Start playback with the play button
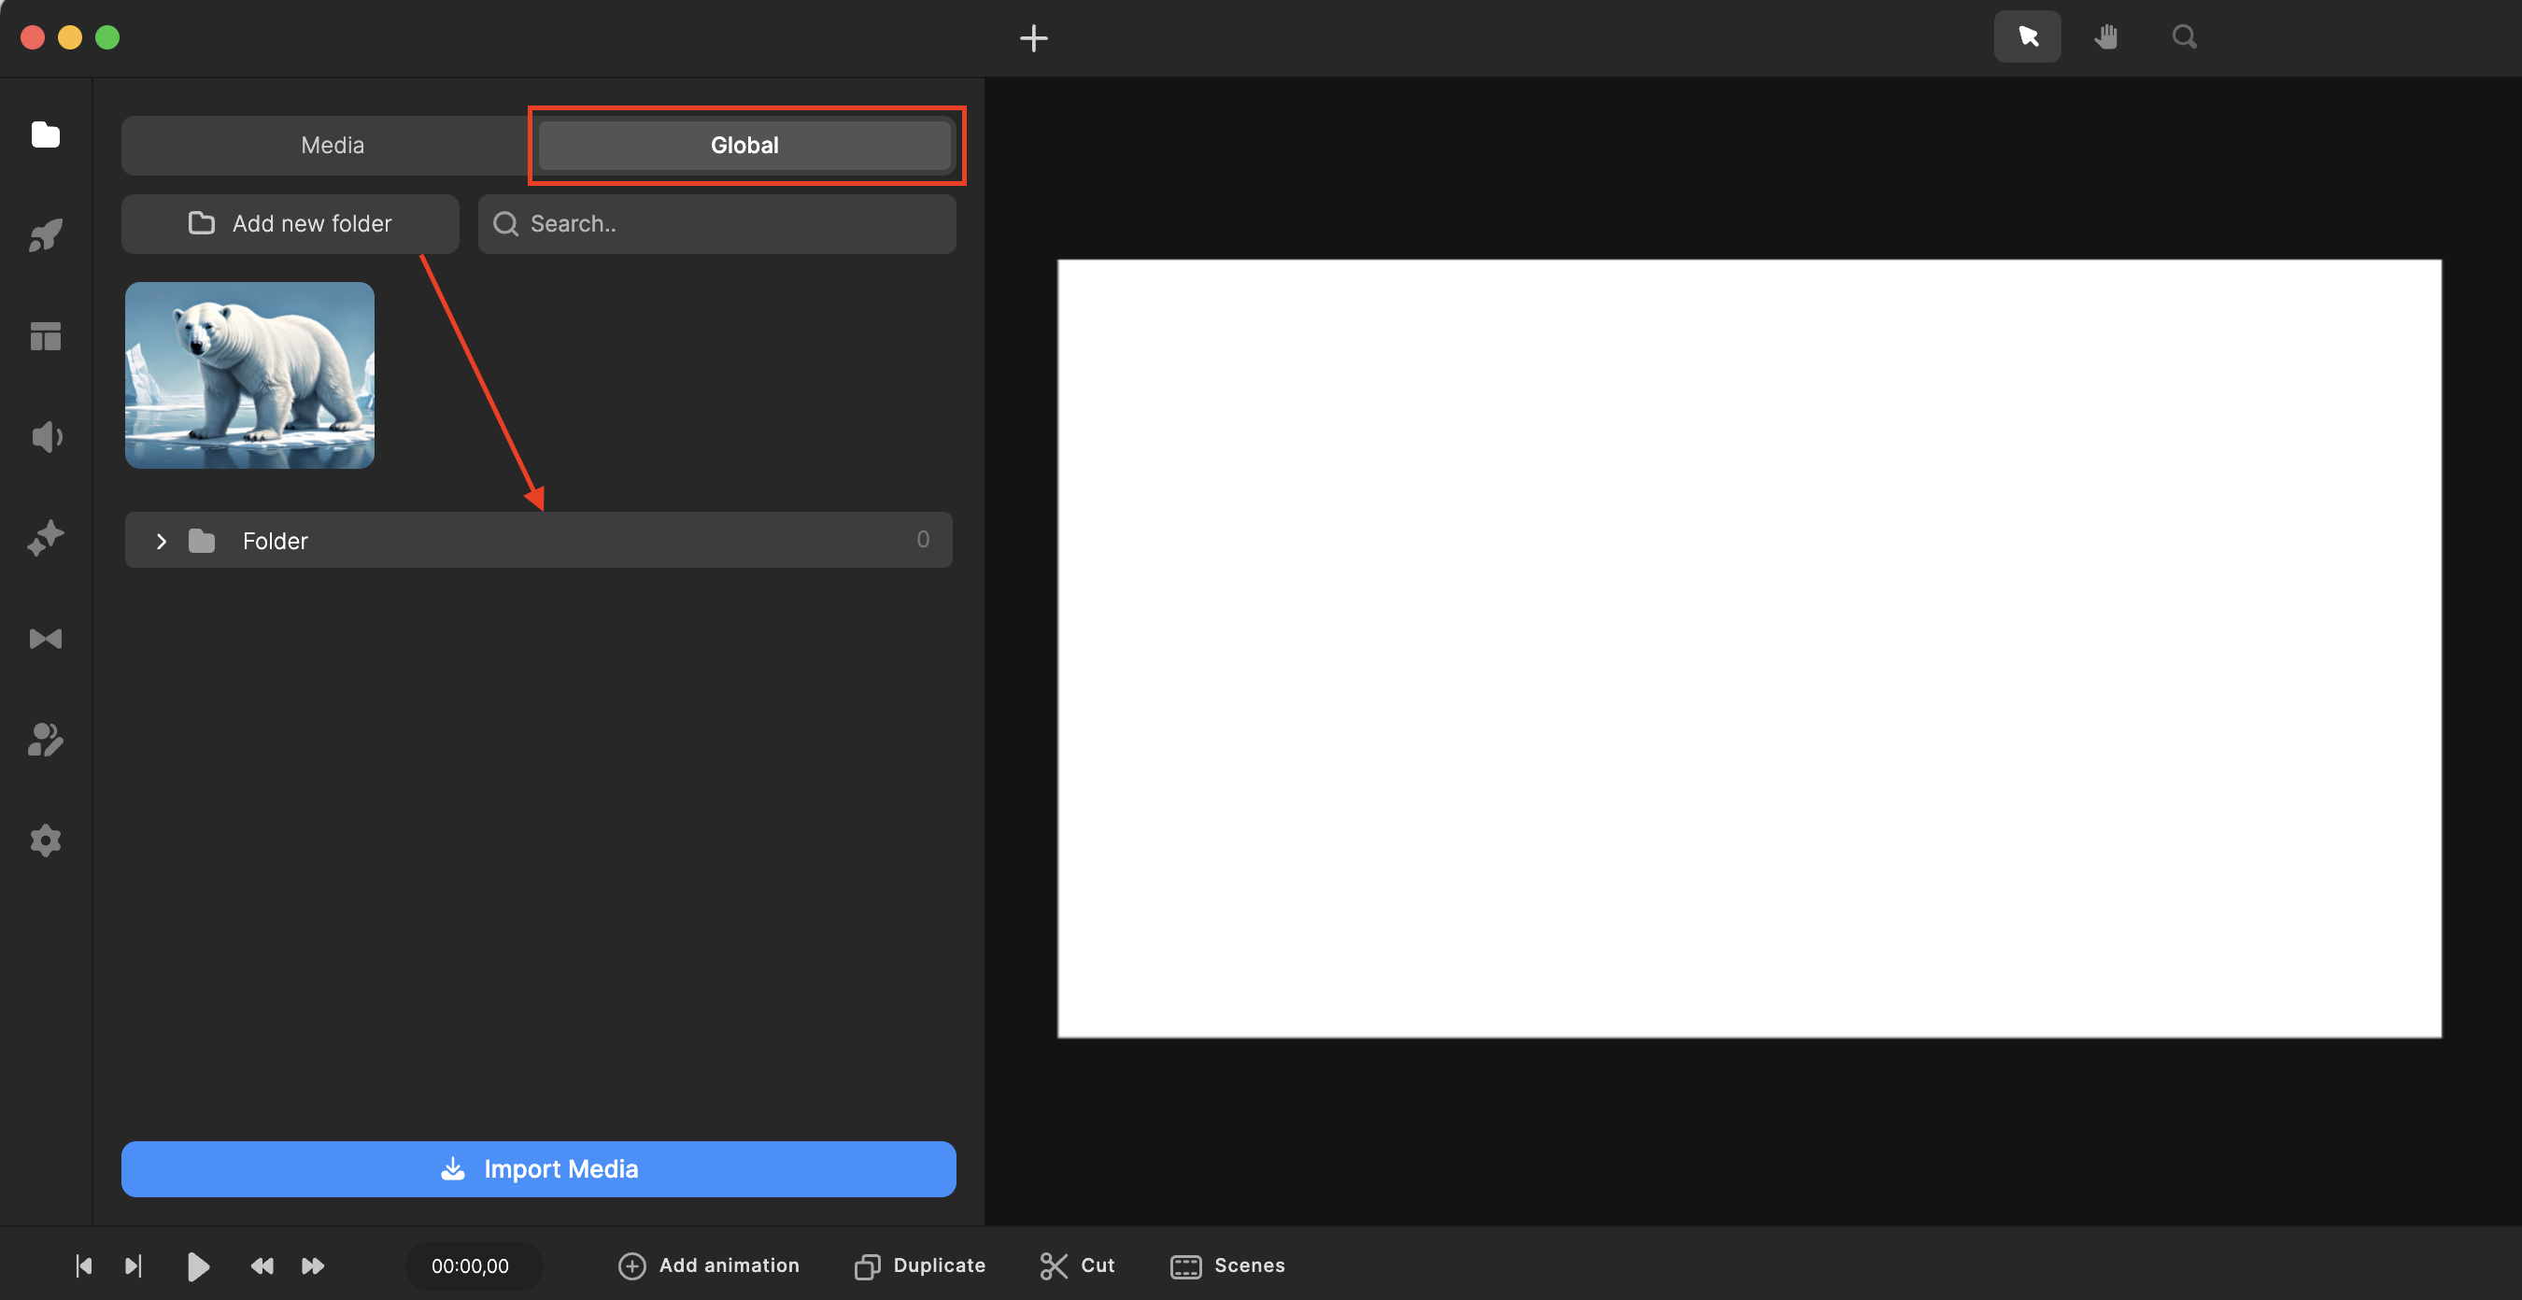Image resolution: width=2522 pixels, height=1300 pixels. [197, 1265]
